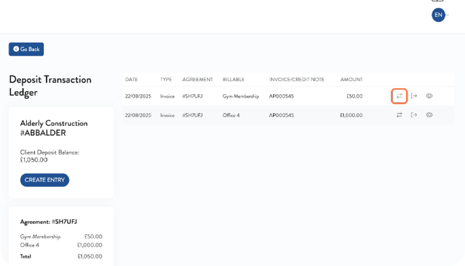Click the TYPE column header

166,79
